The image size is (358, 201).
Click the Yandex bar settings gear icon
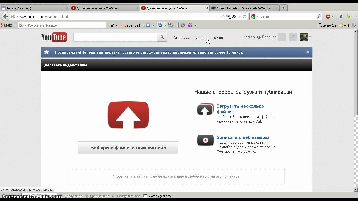(x=183, y=25)
